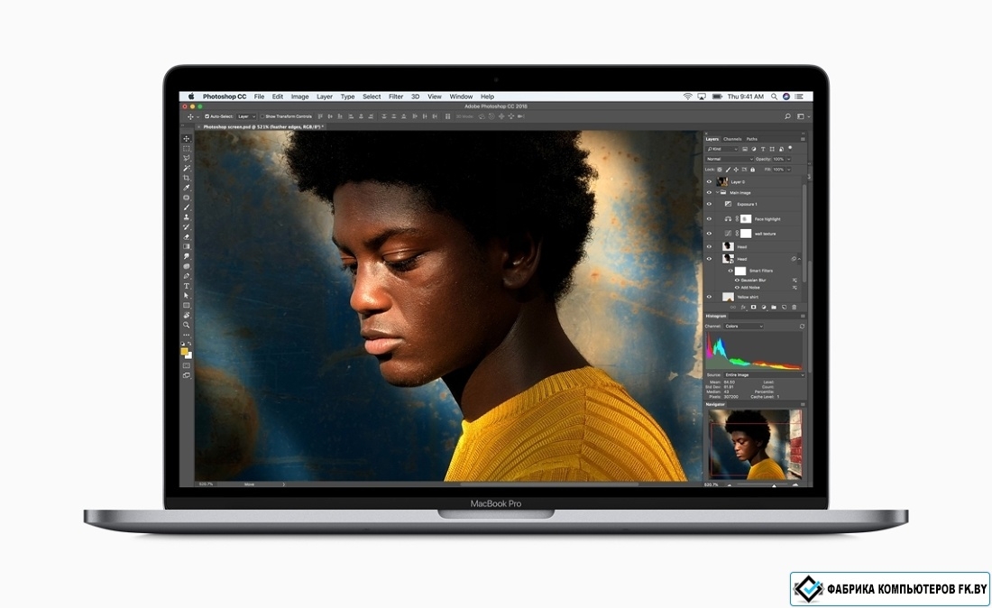Switch to the Paths tab
The height and width of the screenshot is (608, 992).
pos(751,139)
